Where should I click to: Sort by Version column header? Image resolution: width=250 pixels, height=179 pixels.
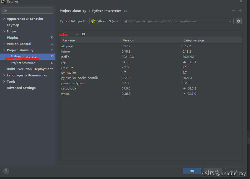tap(151, 40)
